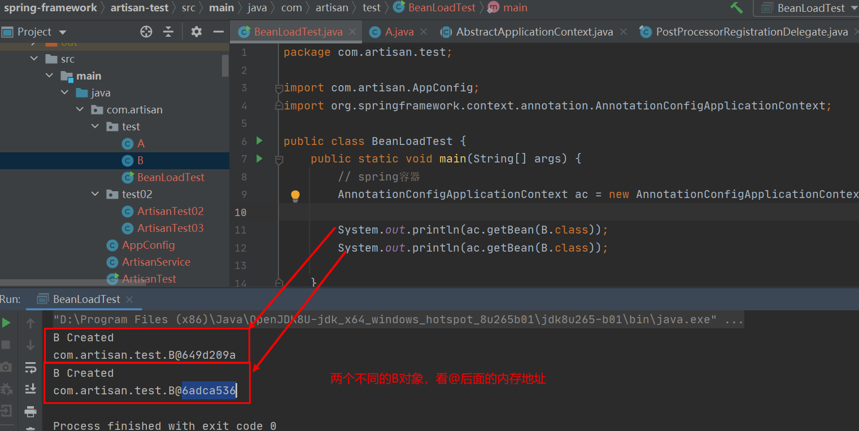The image size is (859, 431).
Task: Click the Up the stack trace arrow
Action: tap(30, 323)
